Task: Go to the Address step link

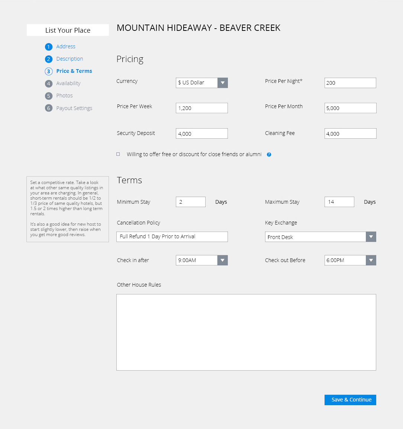Action: pos(66,46)
